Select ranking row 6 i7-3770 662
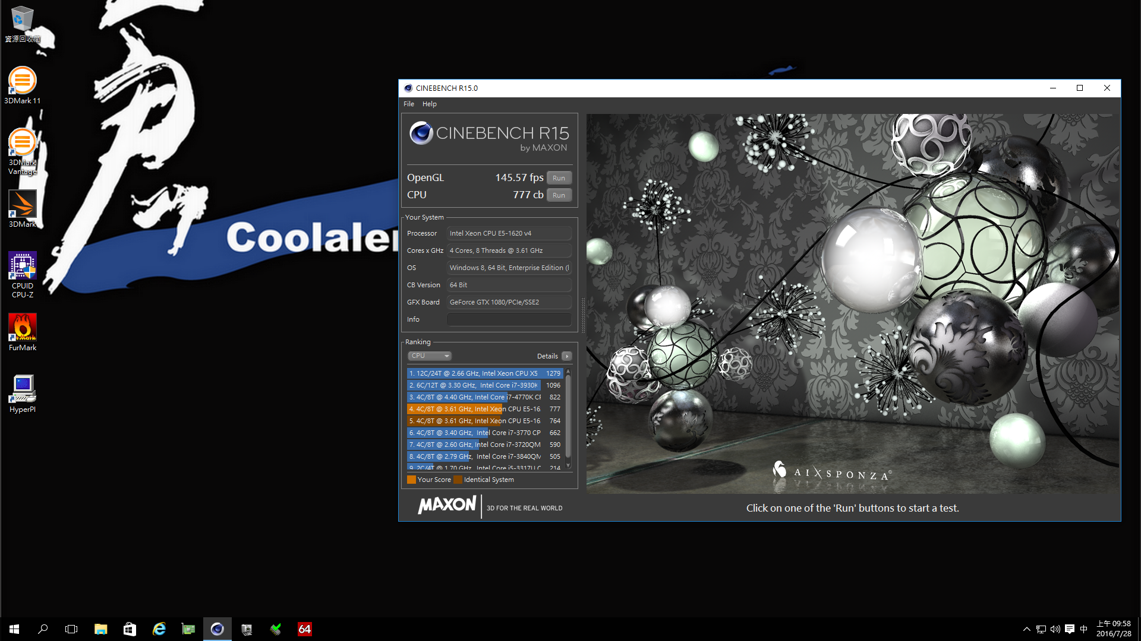1141x641 pixels. click(x=485, y=433)
